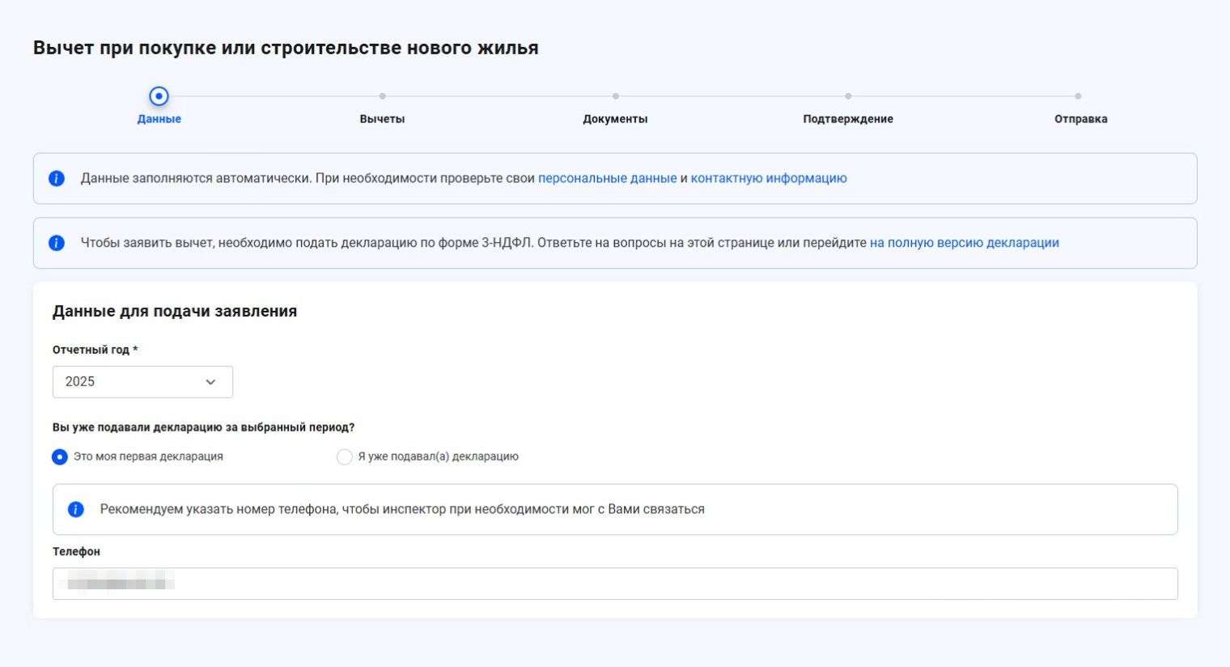Click into the 'Телефон' input field

(x=615, y=584)
